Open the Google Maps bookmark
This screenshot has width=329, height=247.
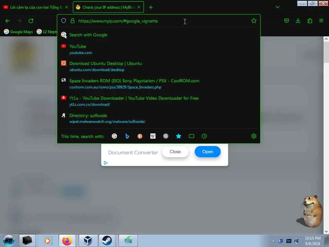[18, 32]
